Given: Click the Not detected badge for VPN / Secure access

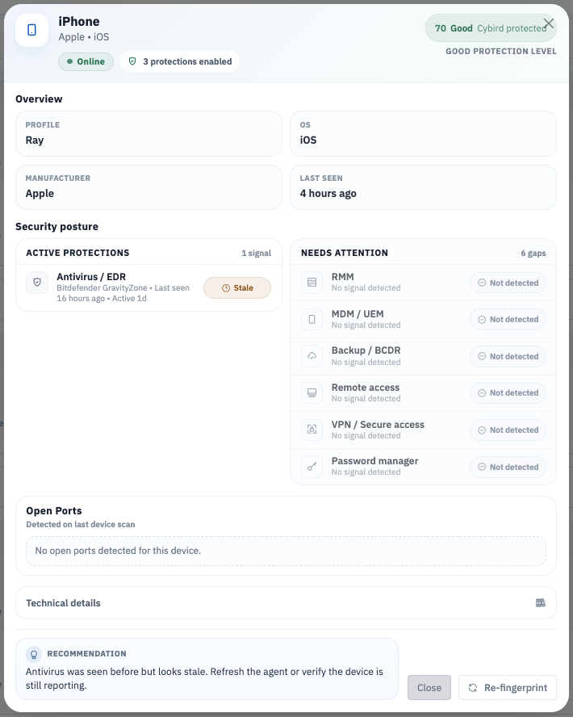Looking at the screenshot, I should click(x=508, y=430).
